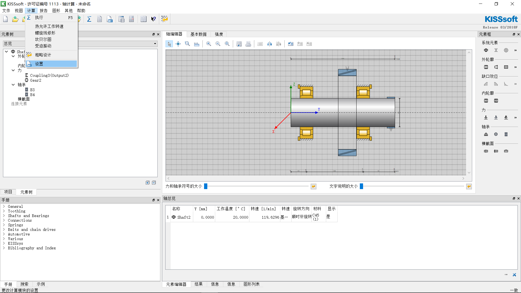Switch to the 基本数据 tab
521x293 pixels.
(198, 34)
